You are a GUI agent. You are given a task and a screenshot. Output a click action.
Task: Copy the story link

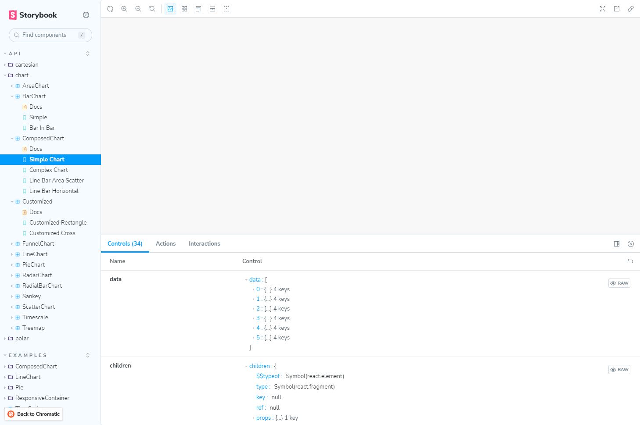click(x=631, y=8)
